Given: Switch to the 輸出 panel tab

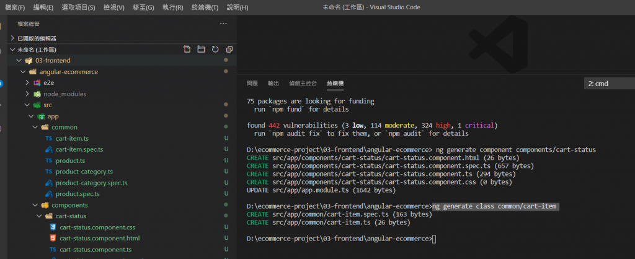Looking at the screenshot, I should click(273, 84).
